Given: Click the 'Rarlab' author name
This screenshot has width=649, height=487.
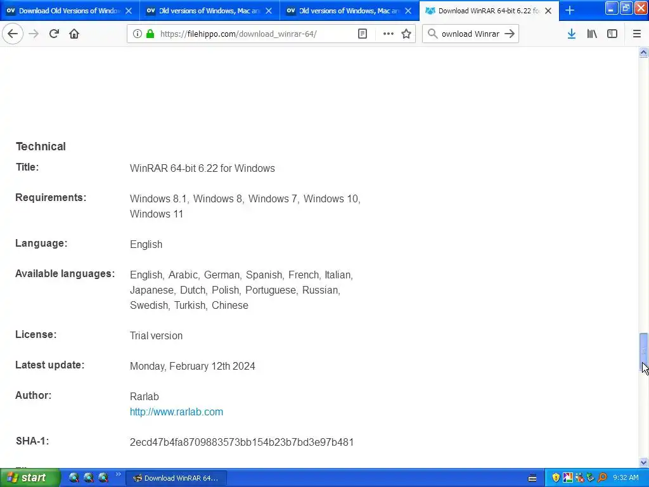Looking at the screenshot, I should click(x=145, y=396).
